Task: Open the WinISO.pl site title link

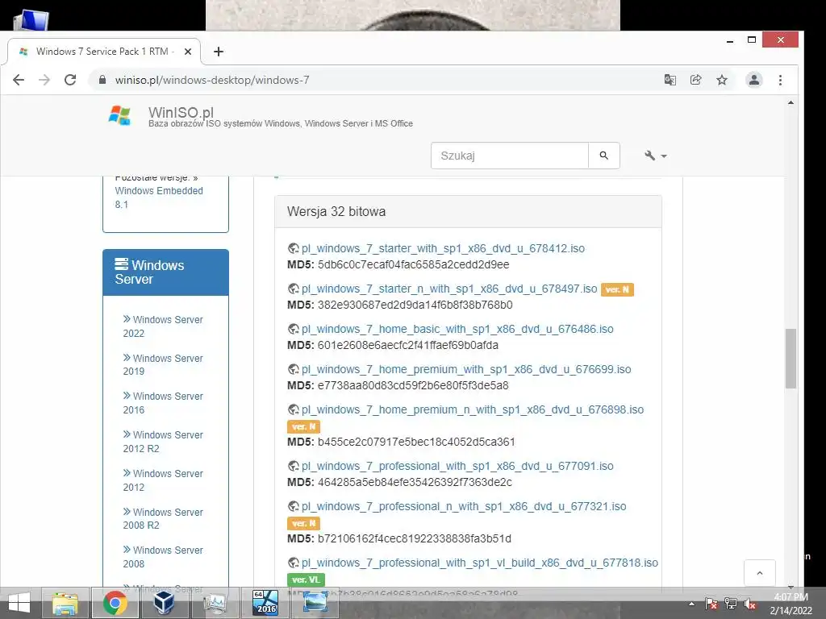Action: click(x=181, y=112)
